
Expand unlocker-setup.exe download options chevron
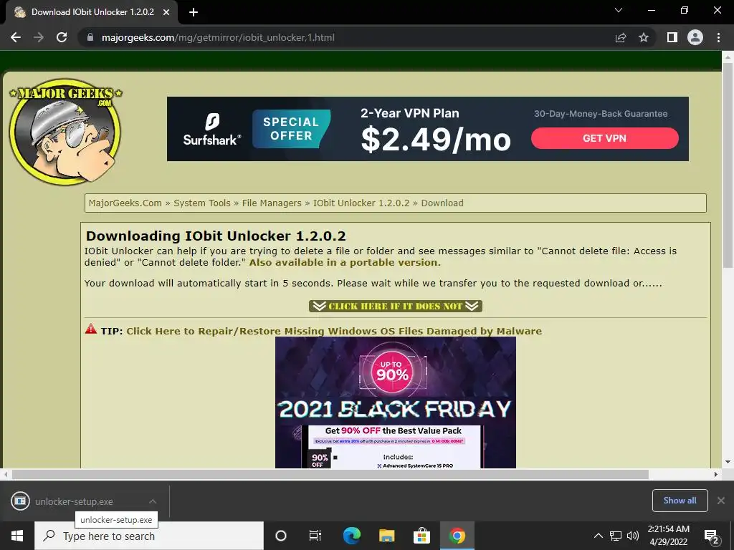152,501
